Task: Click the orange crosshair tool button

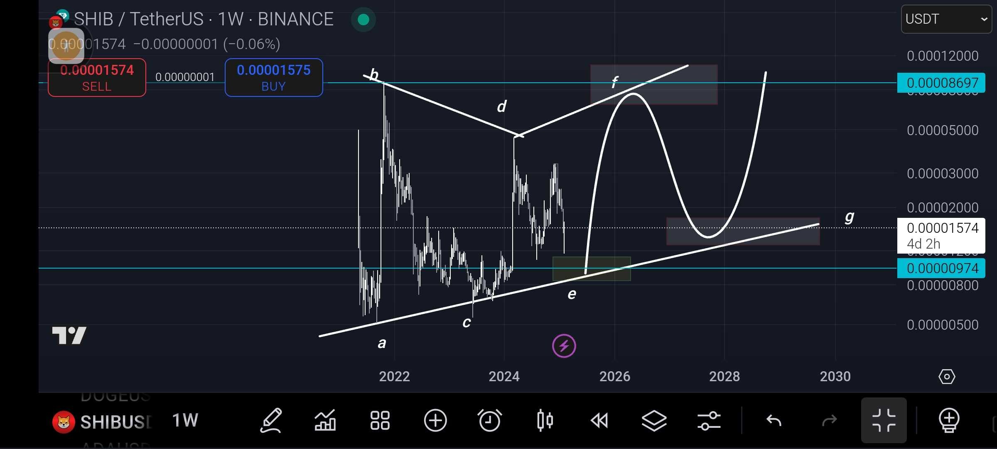Action: coord(66,46)
